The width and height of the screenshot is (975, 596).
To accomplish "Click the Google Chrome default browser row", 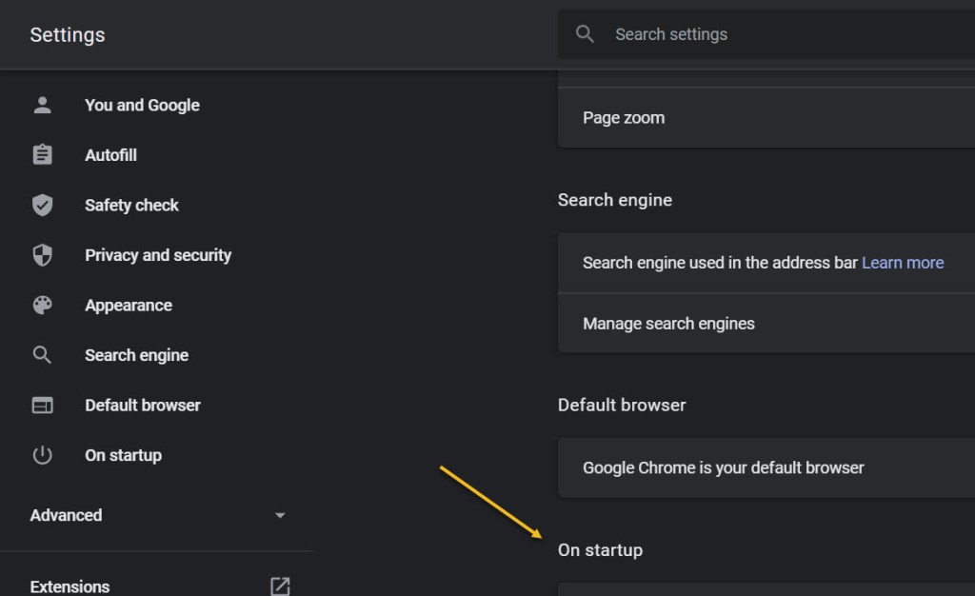I will point(724,468).
